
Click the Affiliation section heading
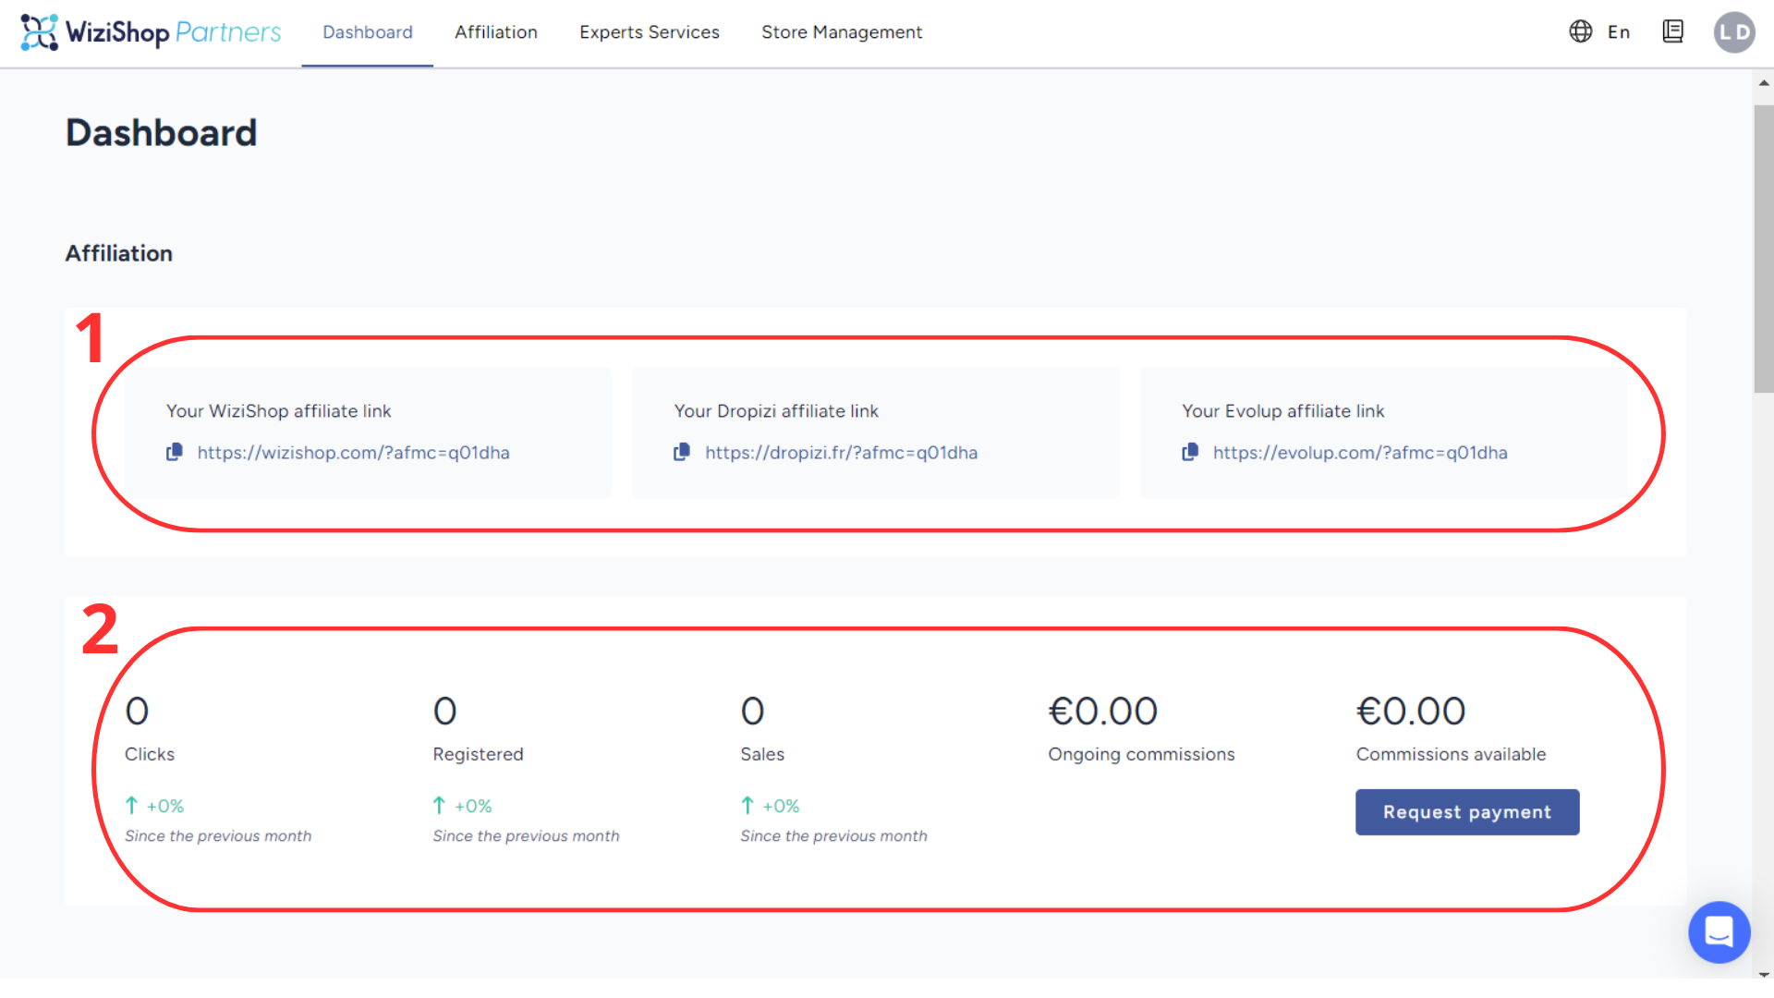coord(118,253)
